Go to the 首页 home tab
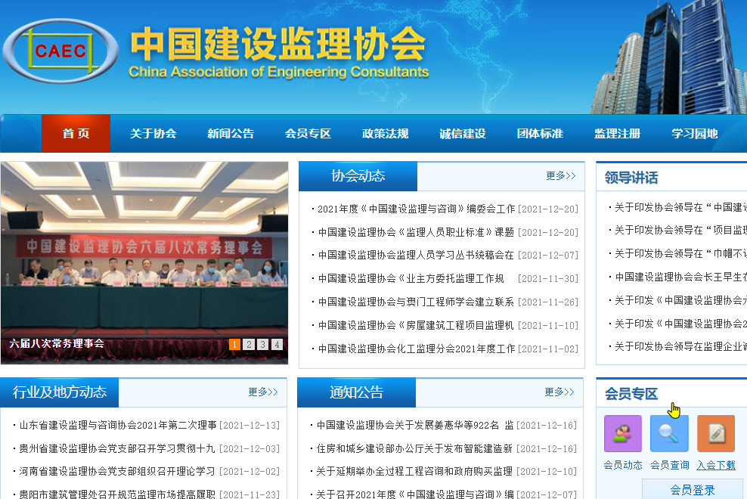747x499 pixels. coord(76,134)
